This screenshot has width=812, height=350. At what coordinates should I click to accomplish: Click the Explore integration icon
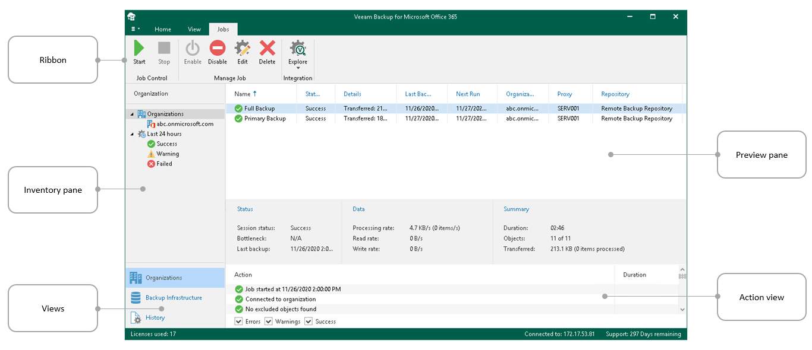click(x=298, y=49)
